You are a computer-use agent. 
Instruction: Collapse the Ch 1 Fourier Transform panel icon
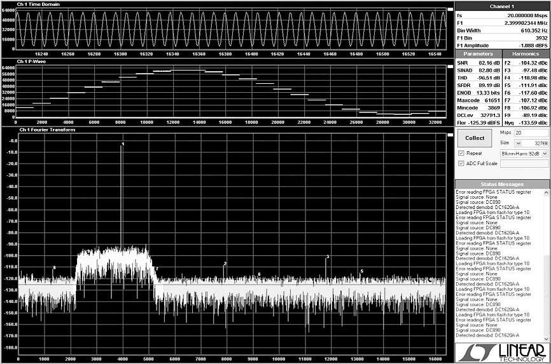[450, 135]
